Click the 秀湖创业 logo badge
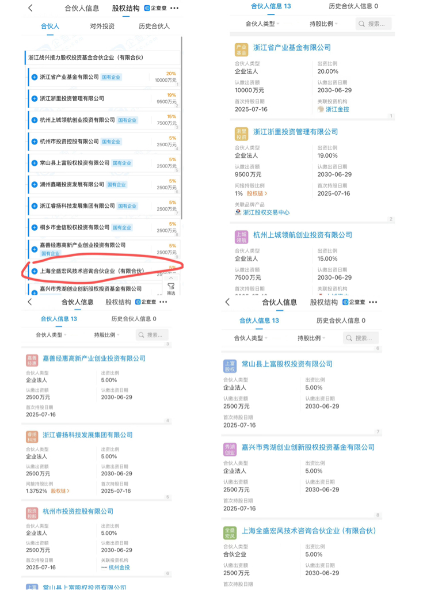Image resolution: width=442 pixels, height=590 pixels. point(230,450)
